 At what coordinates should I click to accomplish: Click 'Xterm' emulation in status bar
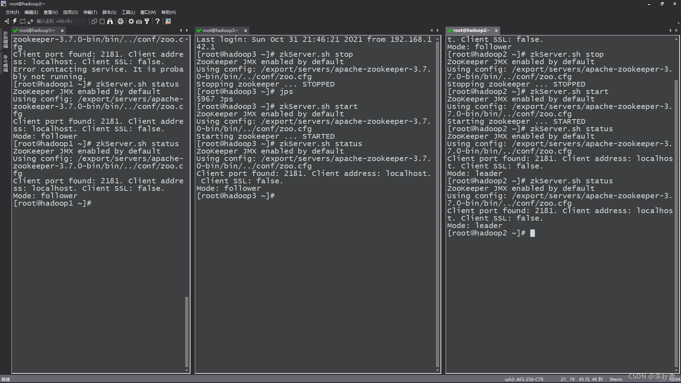(x=616, y=379)
